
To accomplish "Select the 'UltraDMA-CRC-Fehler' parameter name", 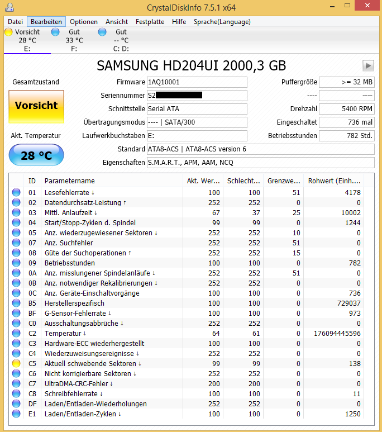I will [77, 383].
